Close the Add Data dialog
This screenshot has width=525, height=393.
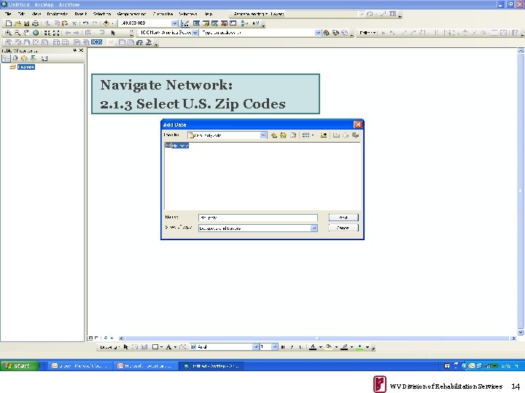coord(357,124)
